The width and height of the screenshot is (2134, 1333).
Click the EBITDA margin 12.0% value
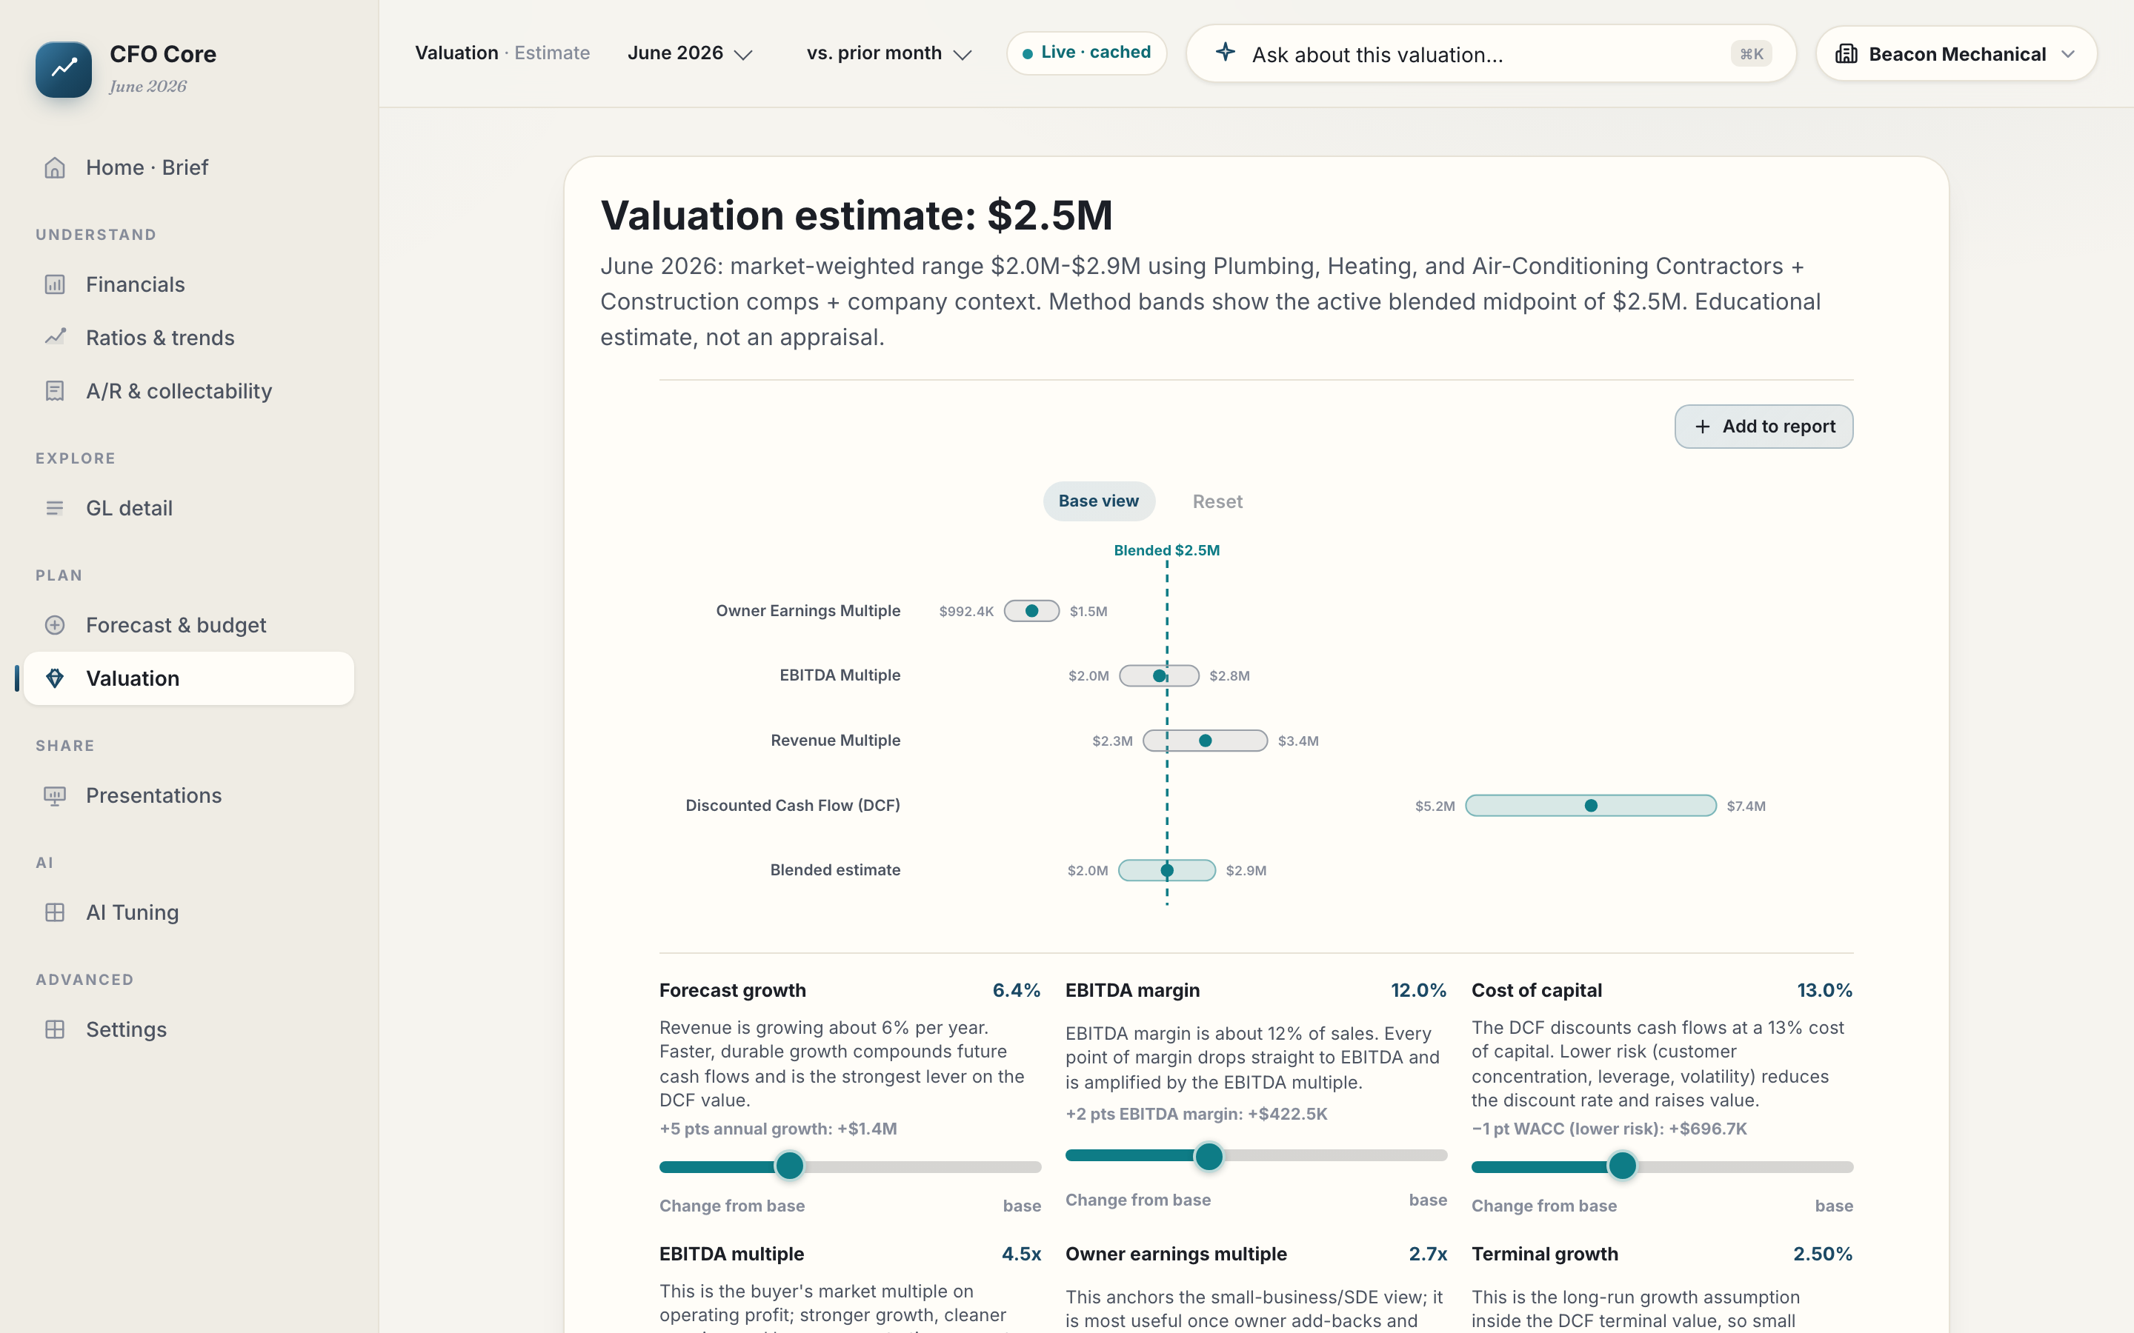point(1418,990)
